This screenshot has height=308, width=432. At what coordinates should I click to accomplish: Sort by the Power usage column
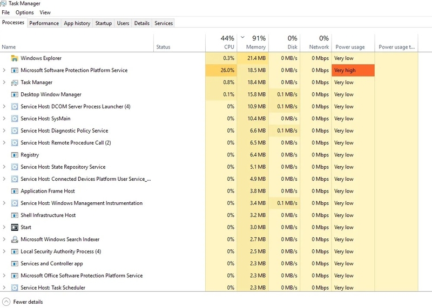click(353, 43)
